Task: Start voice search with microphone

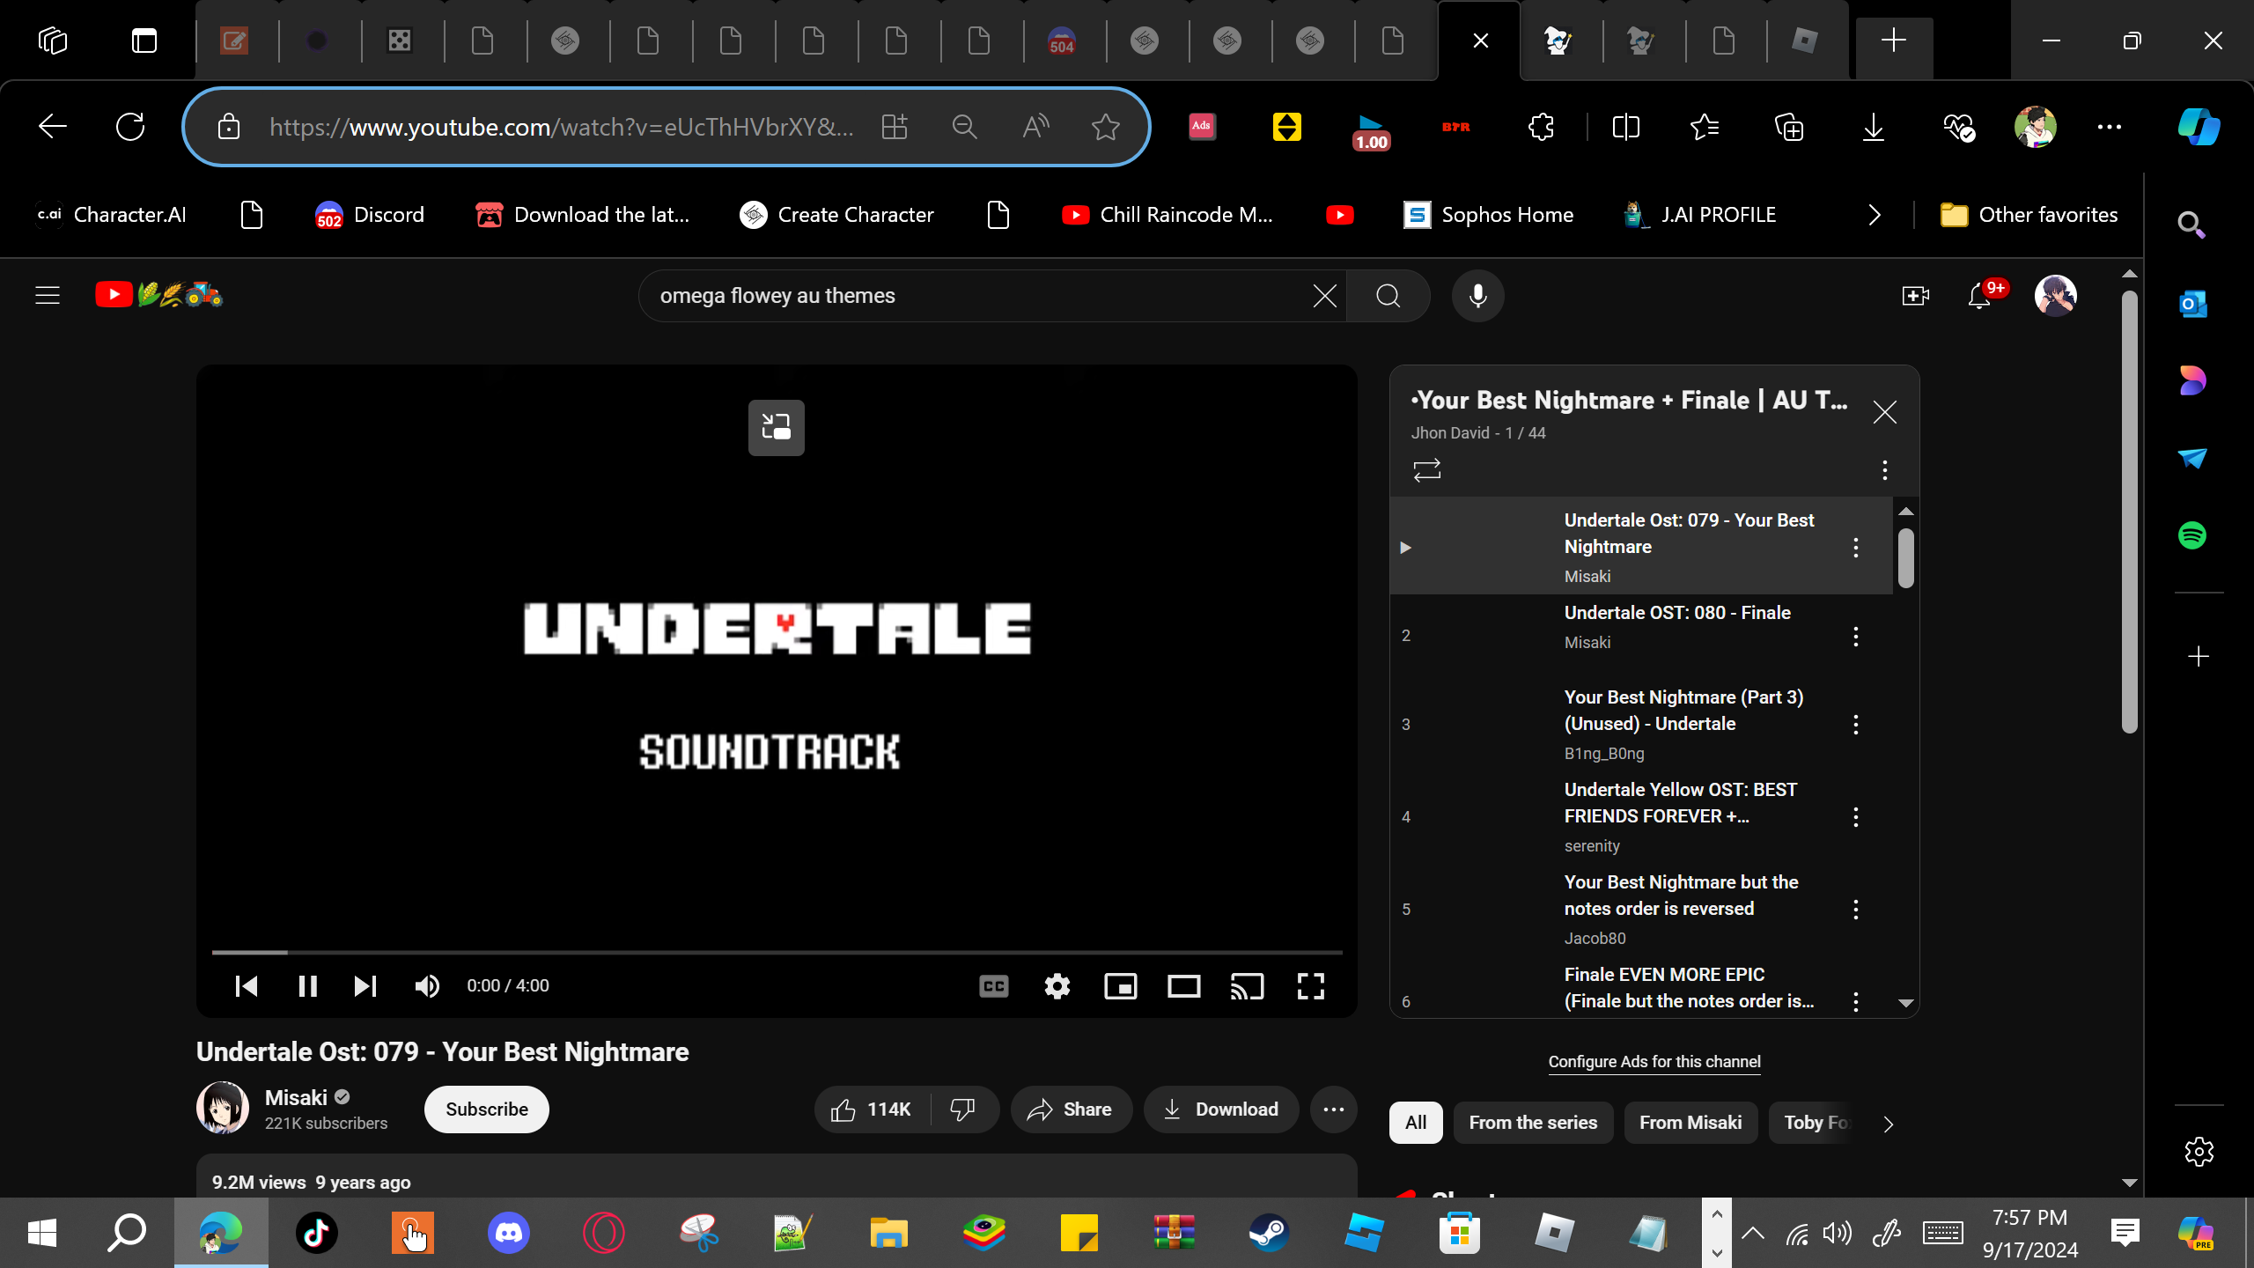Action: [x=1477, y=296]
